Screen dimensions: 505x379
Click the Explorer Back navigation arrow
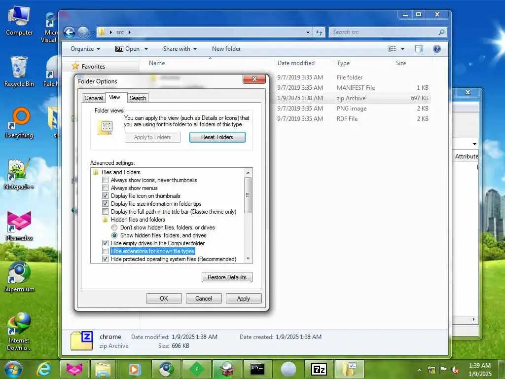point(69,32)
